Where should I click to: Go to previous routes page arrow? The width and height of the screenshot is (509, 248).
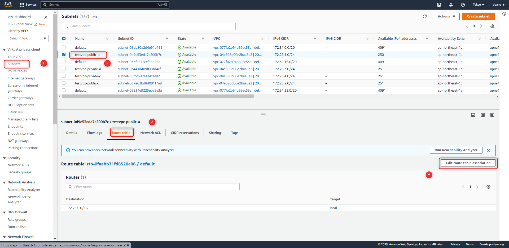point(463,187)
